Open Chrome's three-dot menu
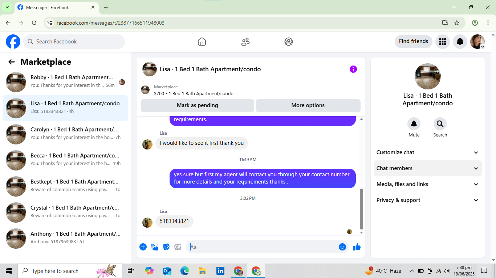The width and height of the screenshot is (496, 278). (488, 23)
